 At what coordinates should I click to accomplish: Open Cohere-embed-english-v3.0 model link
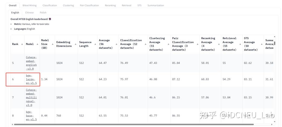(x=31, y=63)
